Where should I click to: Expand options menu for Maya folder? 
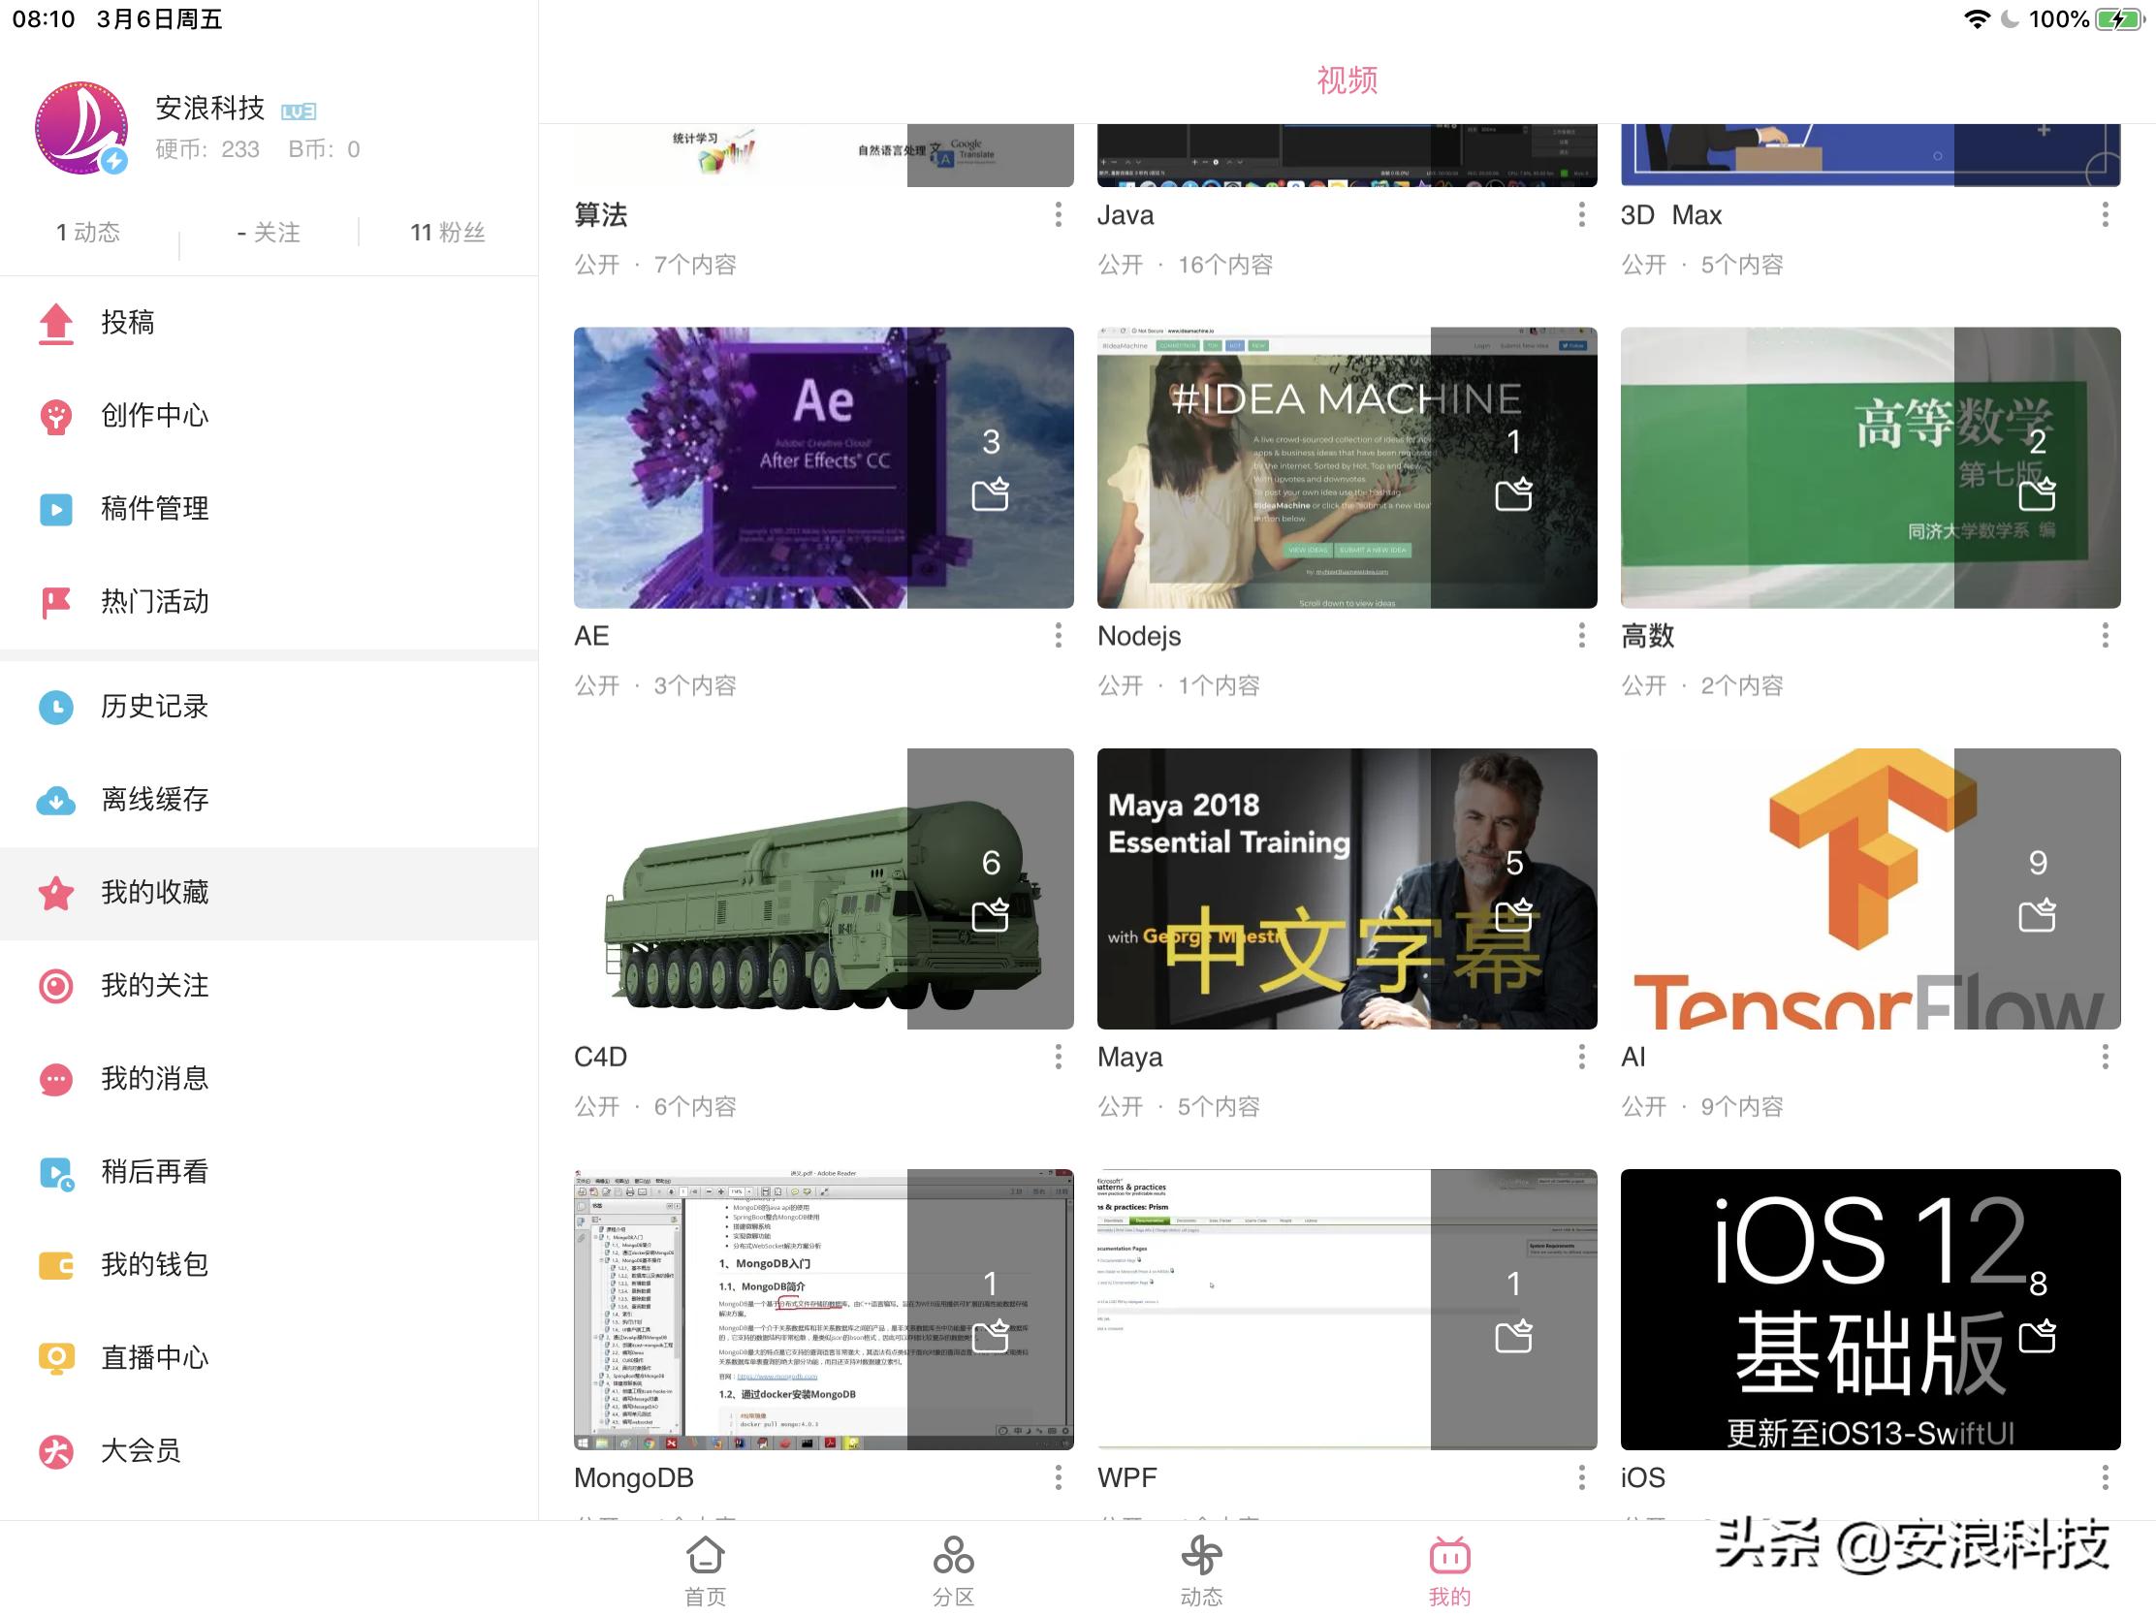1581,1058
